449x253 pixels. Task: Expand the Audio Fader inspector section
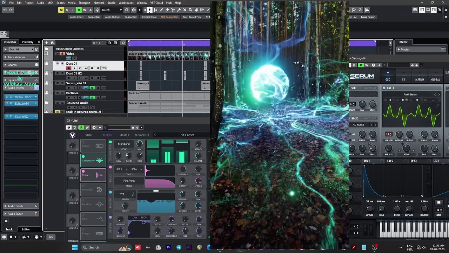click(5, 214)
